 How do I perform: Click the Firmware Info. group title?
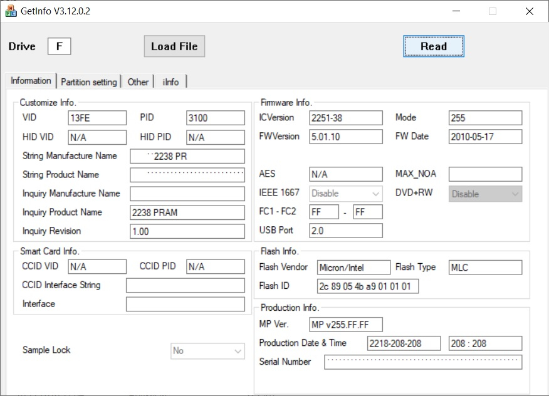pos(286,103)
